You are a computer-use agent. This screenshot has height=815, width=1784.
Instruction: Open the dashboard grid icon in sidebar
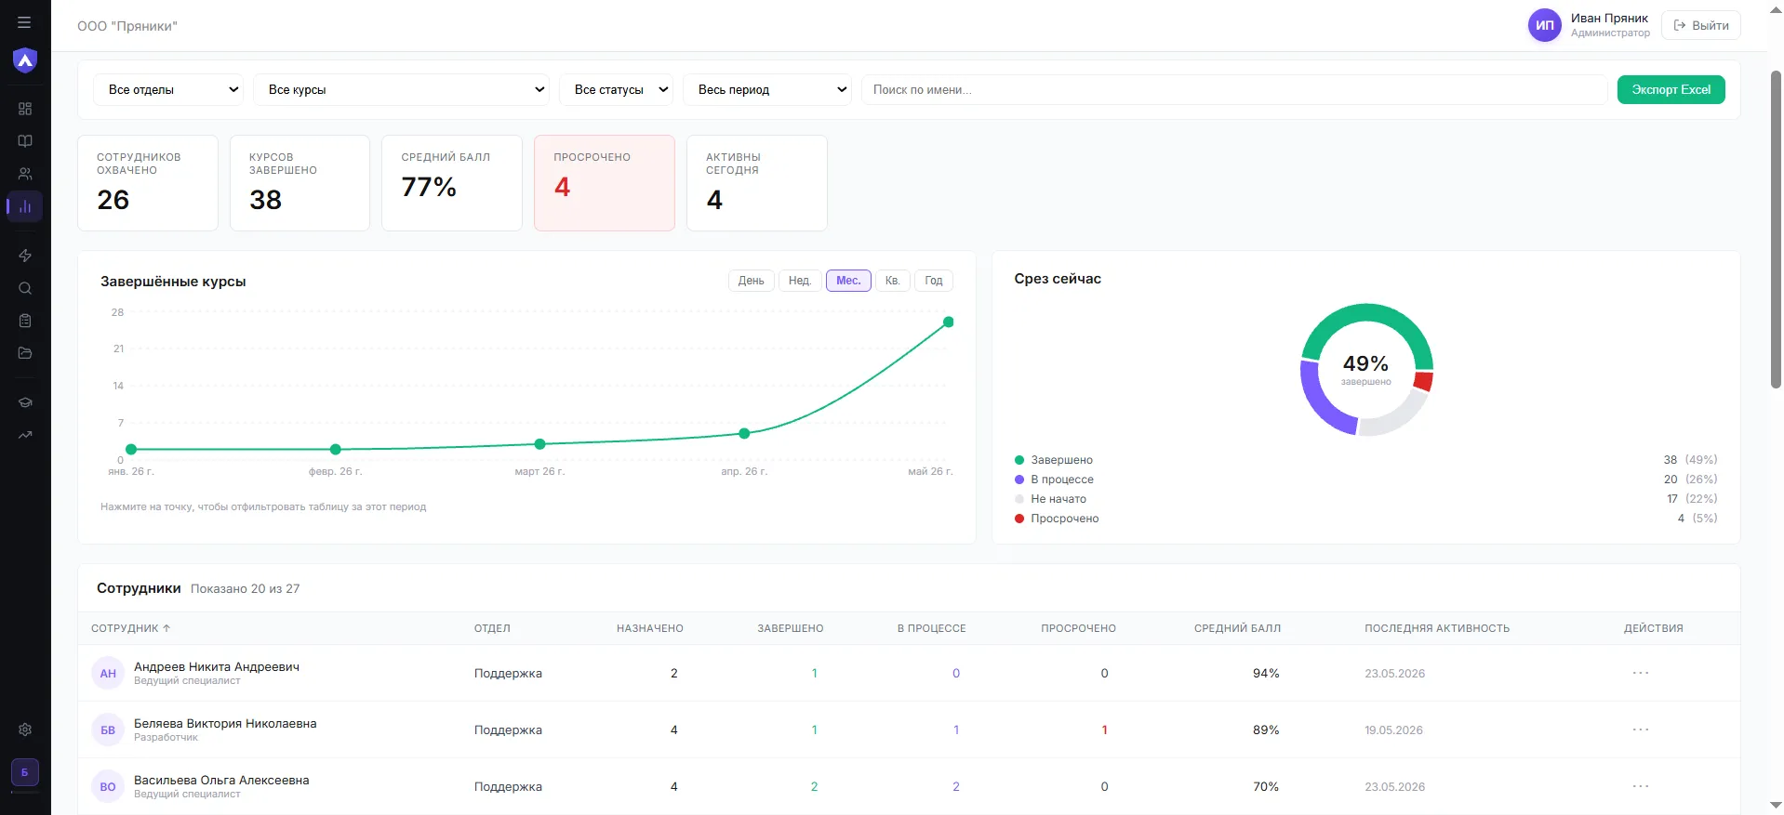tap(25, 109)
